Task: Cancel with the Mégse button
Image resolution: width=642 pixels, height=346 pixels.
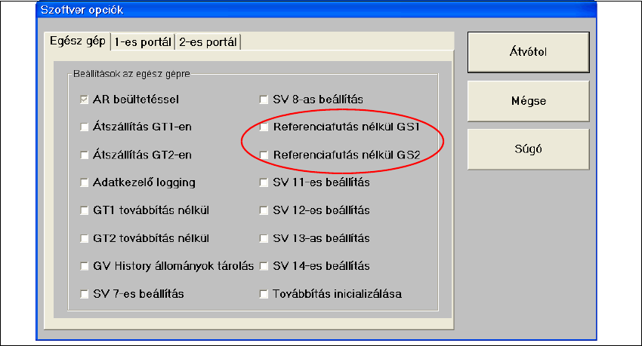Action: 528,101
